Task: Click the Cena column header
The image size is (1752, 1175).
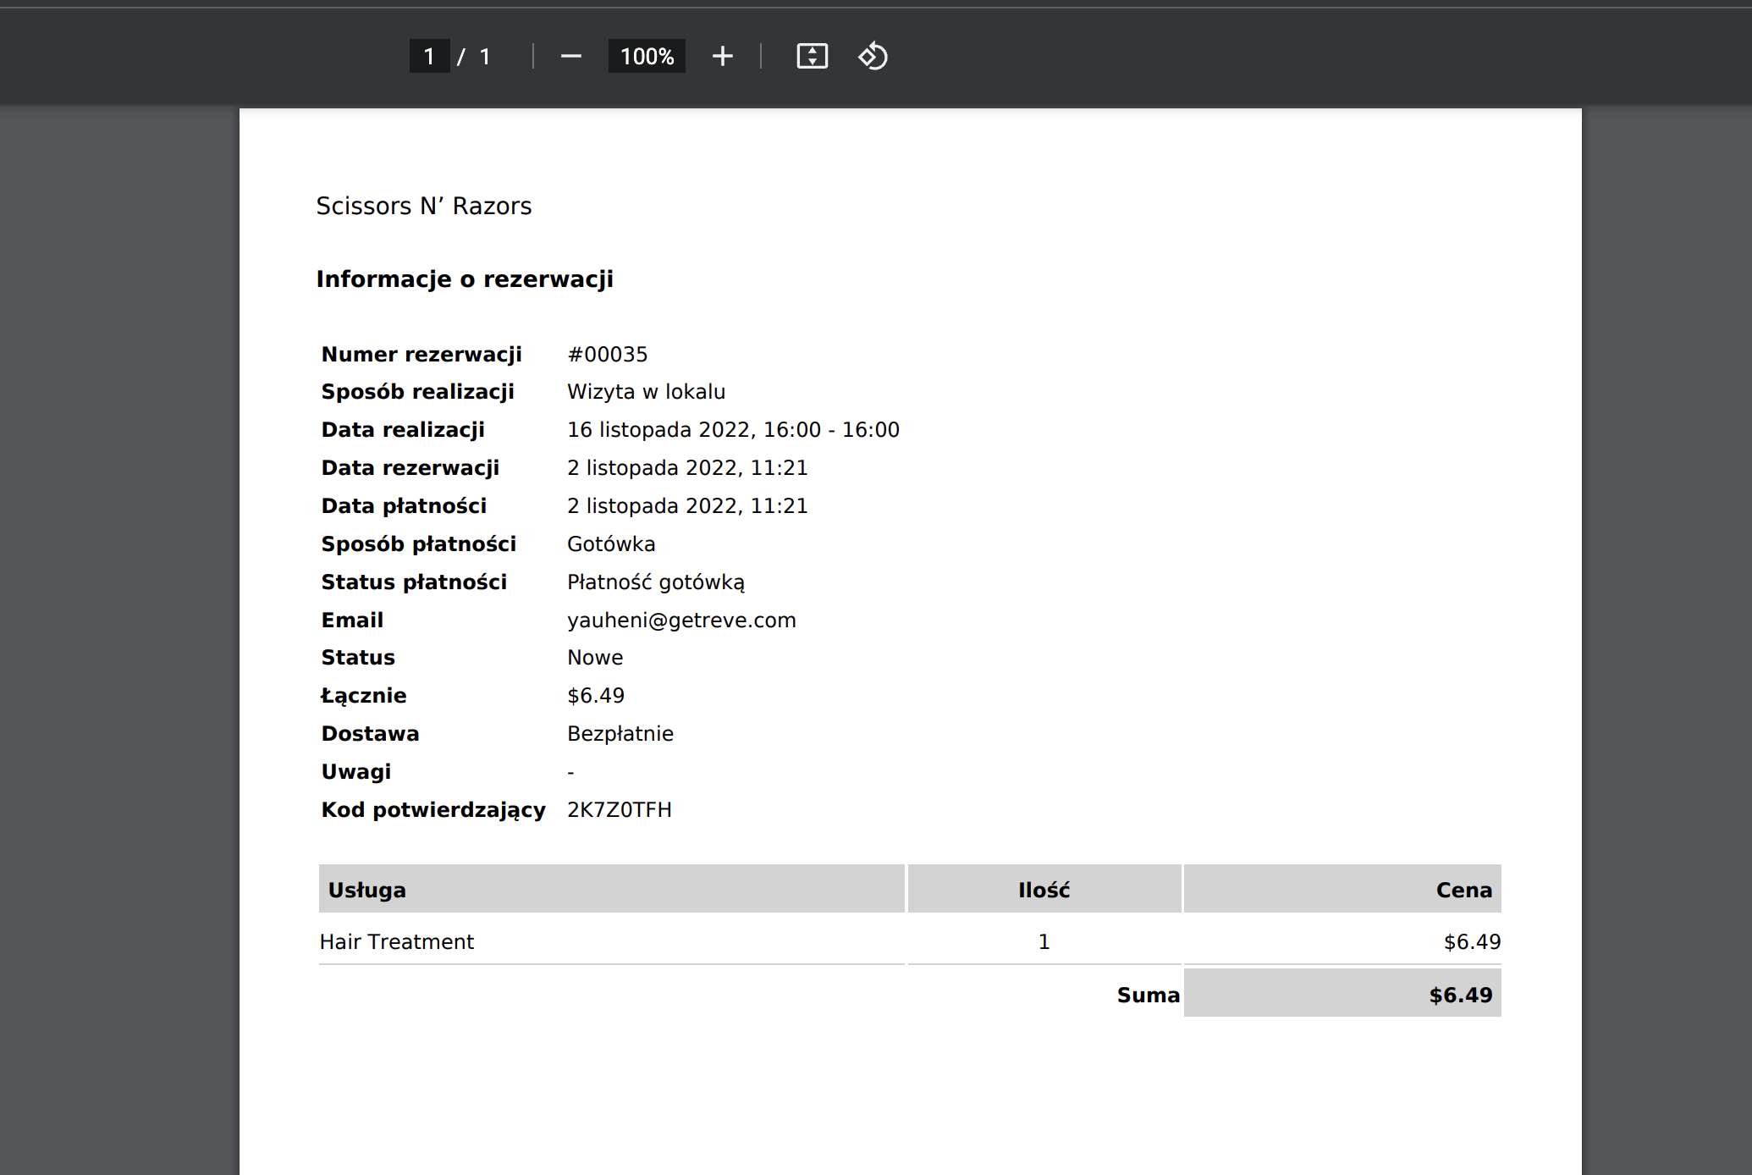Action: (x=1463, y=890)
